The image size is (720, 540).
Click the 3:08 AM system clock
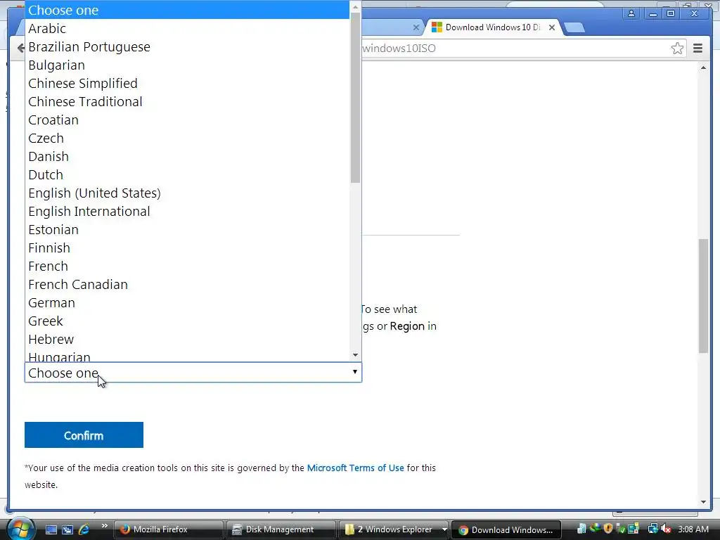693,529
